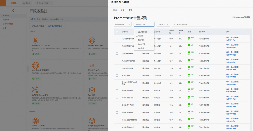Screen dimensions: 253x131
Task: Click the 消息队列 RocketMQ card icon
Action: [x=35, y=90]
